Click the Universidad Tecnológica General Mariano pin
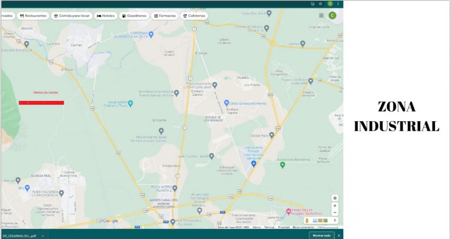The height and width of the screenshot is (239, 451). point(199,210)
